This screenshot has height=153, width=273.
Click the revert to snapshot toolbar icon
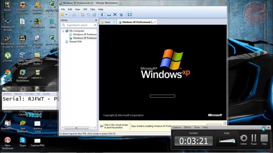point(88,15)
